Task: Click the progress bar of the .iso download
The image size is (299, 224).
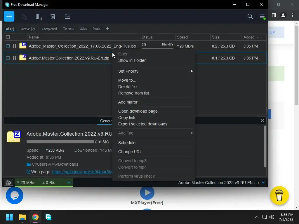Action: [x=157, y=48]
